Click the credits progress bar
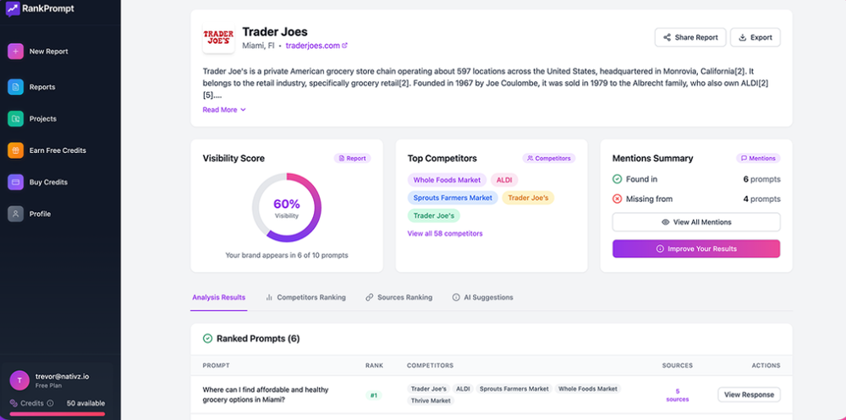 coord(57,414)
